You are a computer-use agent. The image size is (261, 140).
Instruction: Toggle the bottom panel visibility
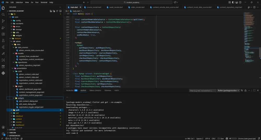point(236,2)
